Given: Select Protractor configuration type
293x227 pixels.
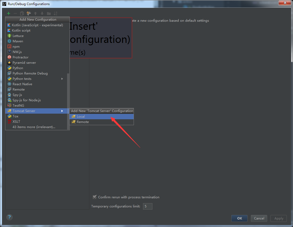Looking at the screenshot, I should (x=20, y=57).
